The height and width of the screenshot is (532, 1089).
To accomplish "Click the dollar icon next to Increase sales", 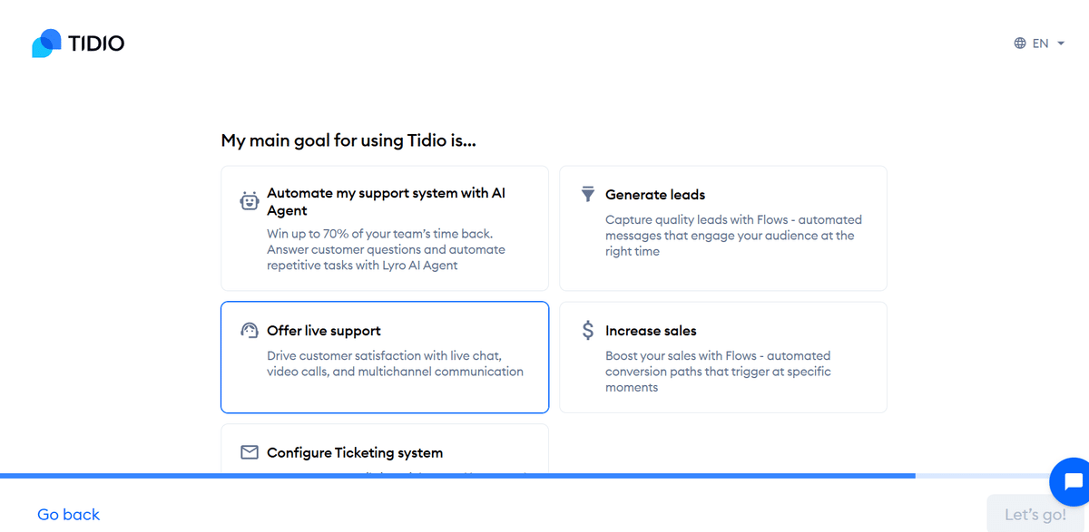I will click(588, 330).
